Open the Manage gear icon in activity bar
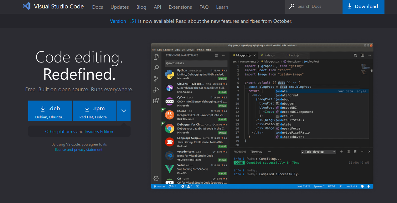Image resolution: width=397 pixels, height=203 pixels. pos(156,178)
